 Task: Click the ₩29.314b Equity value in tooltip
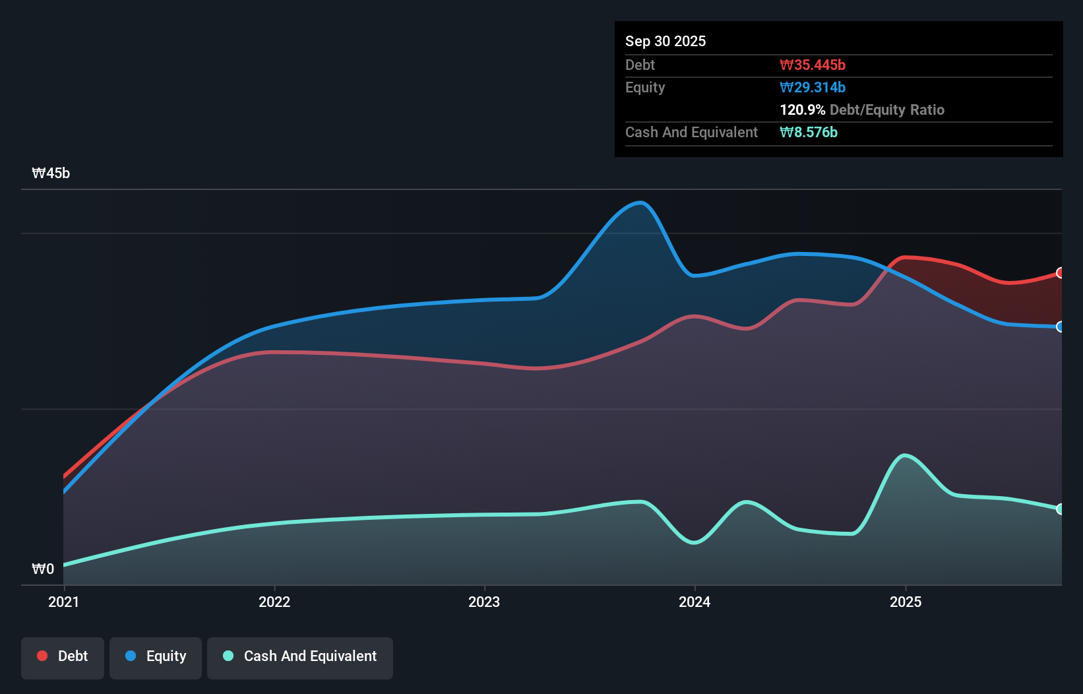pos(812,87)
